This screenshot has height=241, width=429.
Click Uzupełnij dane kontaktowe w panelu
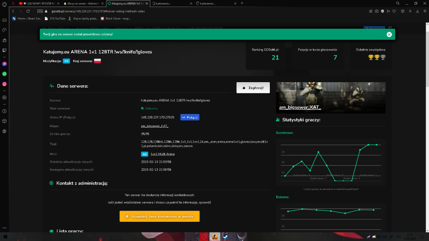tap(160, 217)
